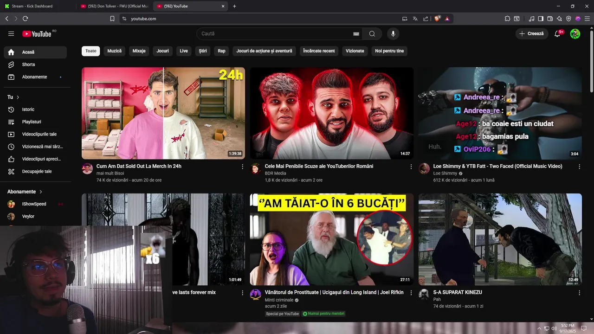This screenshot has height=334, width=594.
Task: Open Cum Am Dat Sold Out video thumbnail
Action: click(163, 113)
